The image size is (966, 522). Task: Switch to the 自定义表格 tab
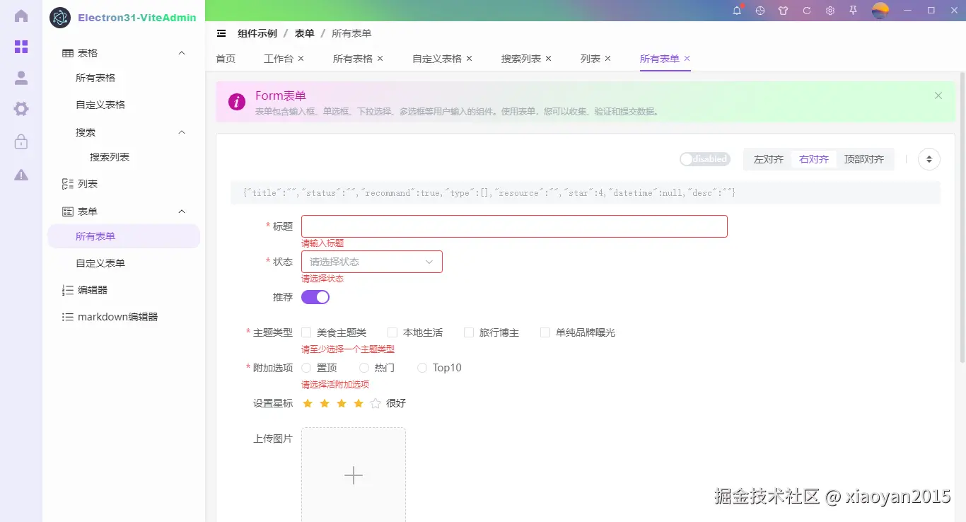pyautogui.click(x=437, y=59)
